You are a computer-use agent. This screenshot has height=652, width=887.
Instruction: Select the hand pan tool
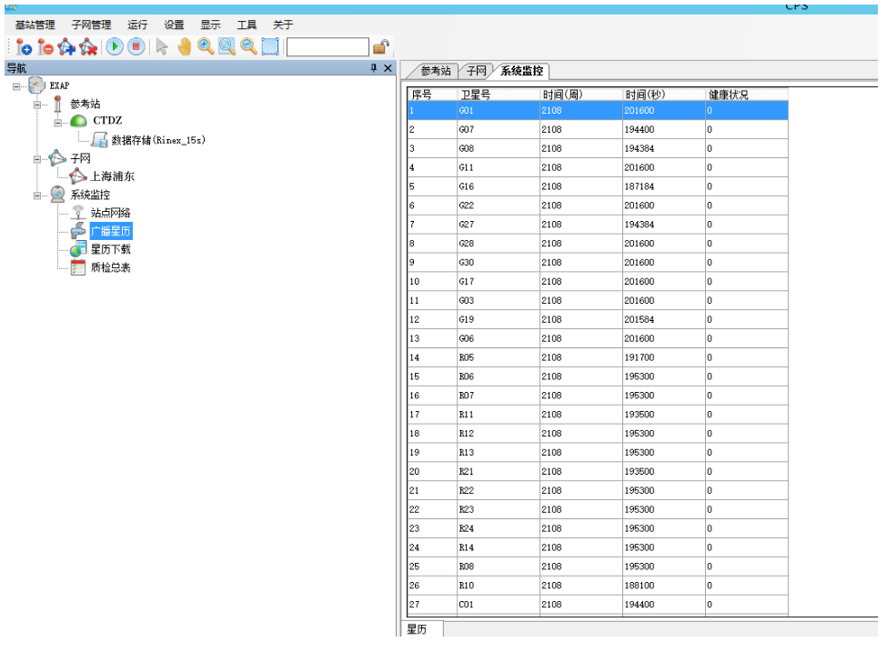[x=185, y=47]
